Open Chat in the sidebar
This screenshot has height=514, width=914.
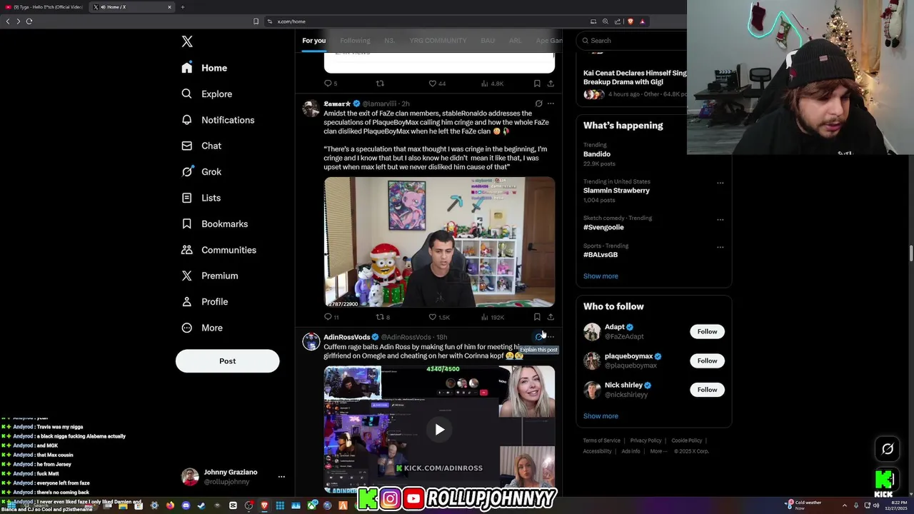pos(201,146)
